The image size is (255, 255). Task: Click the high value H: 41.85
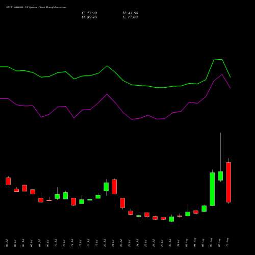[130, 13]
